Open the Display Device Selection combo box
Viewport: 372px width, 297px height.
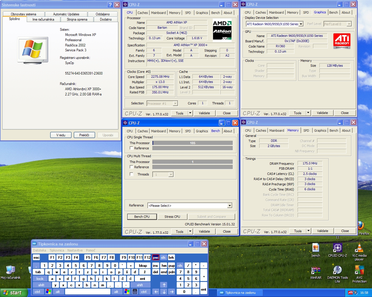click(x=275, y=24)
